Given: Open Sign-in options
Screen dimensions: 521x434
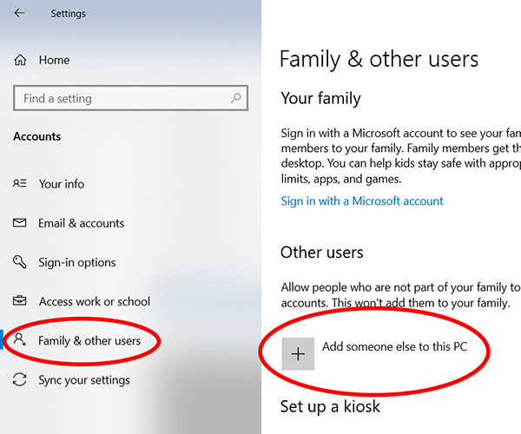Looking at the screenshot, I should pyautogui.click(x=77, y=262).
